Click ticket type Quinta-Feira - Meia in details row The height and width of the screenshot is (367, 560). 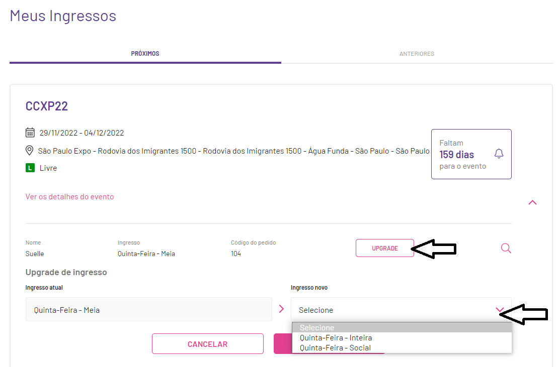pos(146,254)
